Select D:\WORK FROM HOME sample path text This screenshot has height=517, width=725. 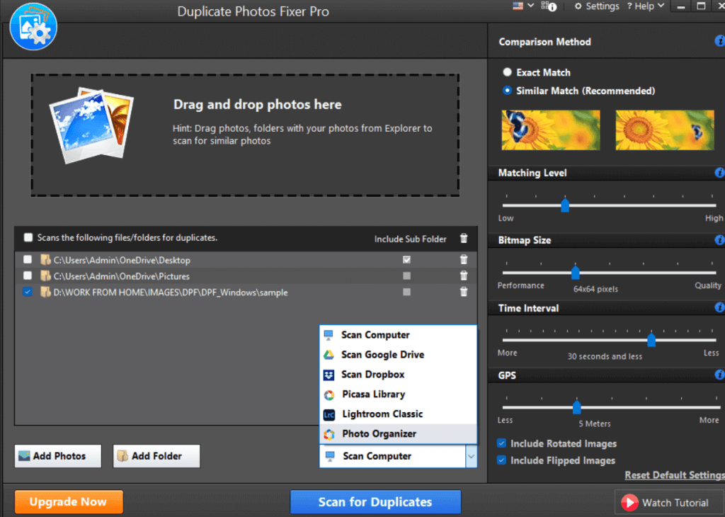tap(171, 292)
